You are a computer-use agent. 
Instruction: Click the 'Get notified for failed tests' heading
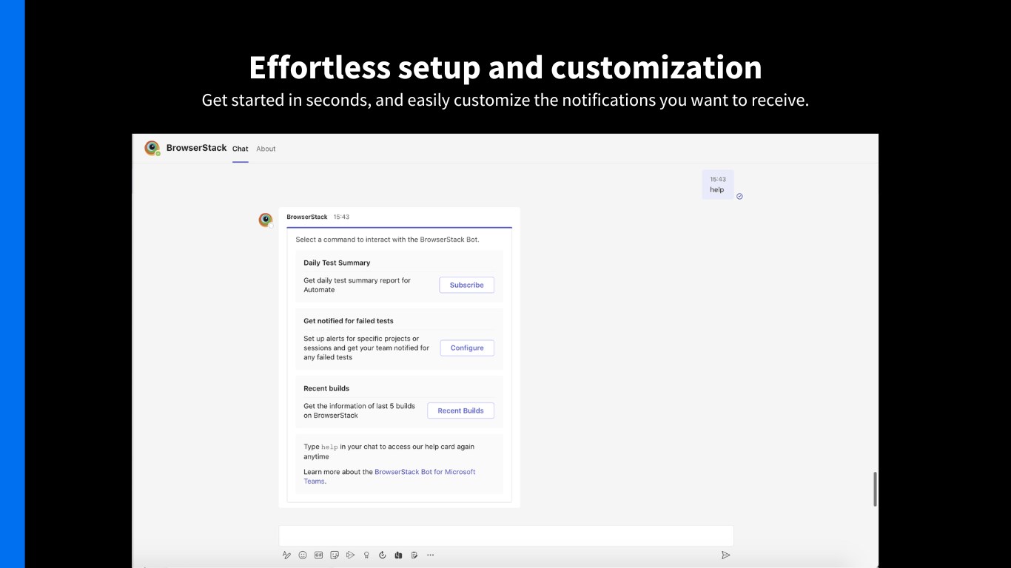coord(349,321)
